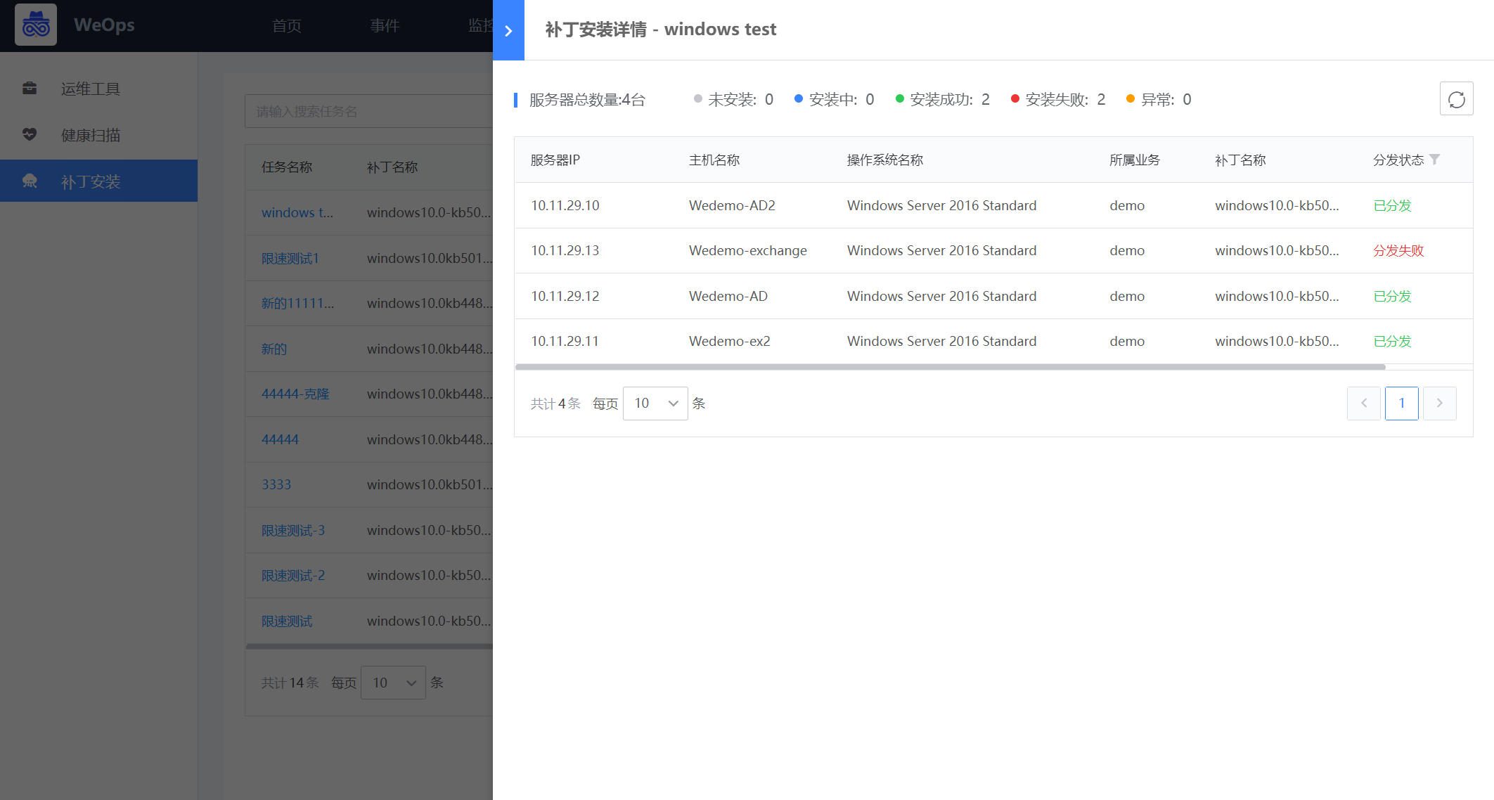The width and height of the screenshot is (1494, 800).
Task: Click the 安装成功 green status indicator
Action: point(899,98)
